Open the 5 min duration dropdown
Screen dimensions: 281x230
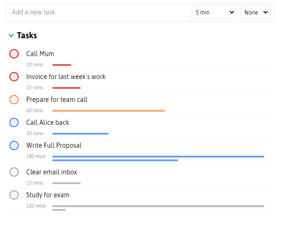214,12
